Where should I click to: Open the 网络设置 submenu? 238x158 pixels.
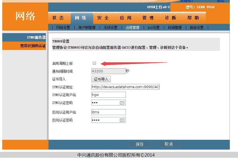tap(63, 28)
